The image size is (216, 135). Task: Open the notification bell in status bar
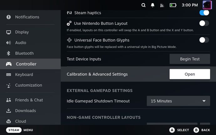click(153, 5)
